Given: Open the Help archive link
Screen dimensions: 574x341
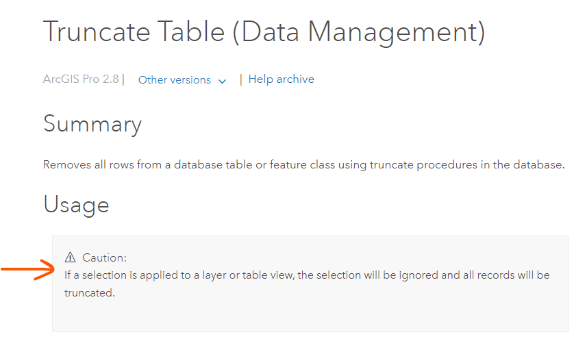Looking at the screenshot, I should point(281,79).
